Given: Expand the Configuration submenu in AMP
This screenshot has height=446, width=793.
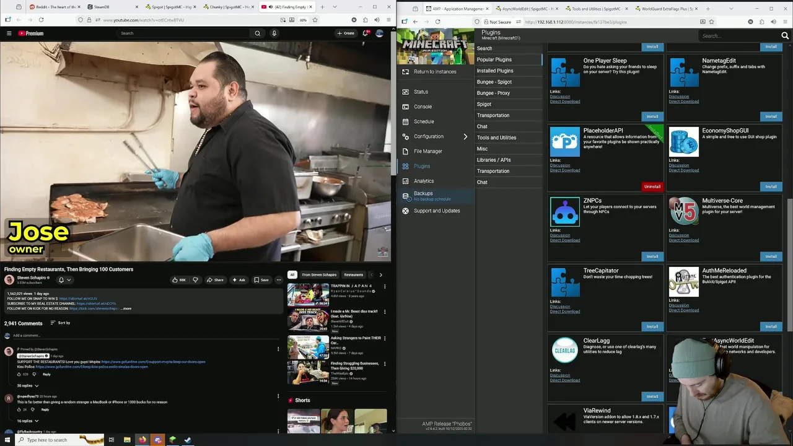Looking at the screenshot, I should click(465, 136).
